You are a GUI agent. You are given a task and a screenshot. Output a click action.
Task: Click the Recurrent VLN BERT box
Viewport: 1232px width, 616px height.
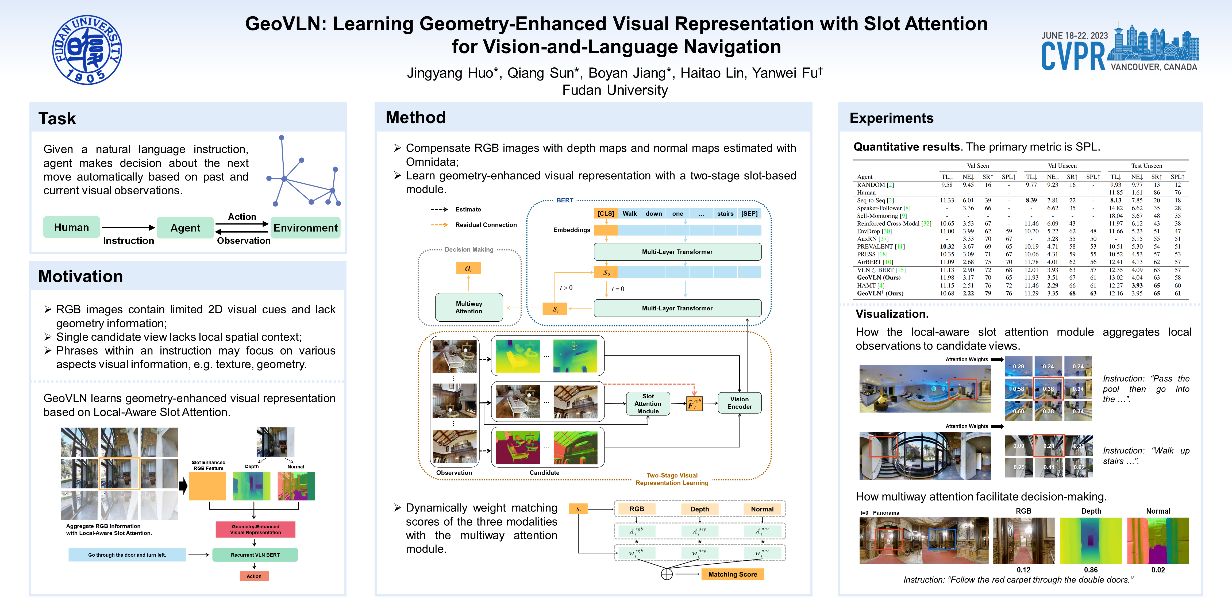(255, 555)
